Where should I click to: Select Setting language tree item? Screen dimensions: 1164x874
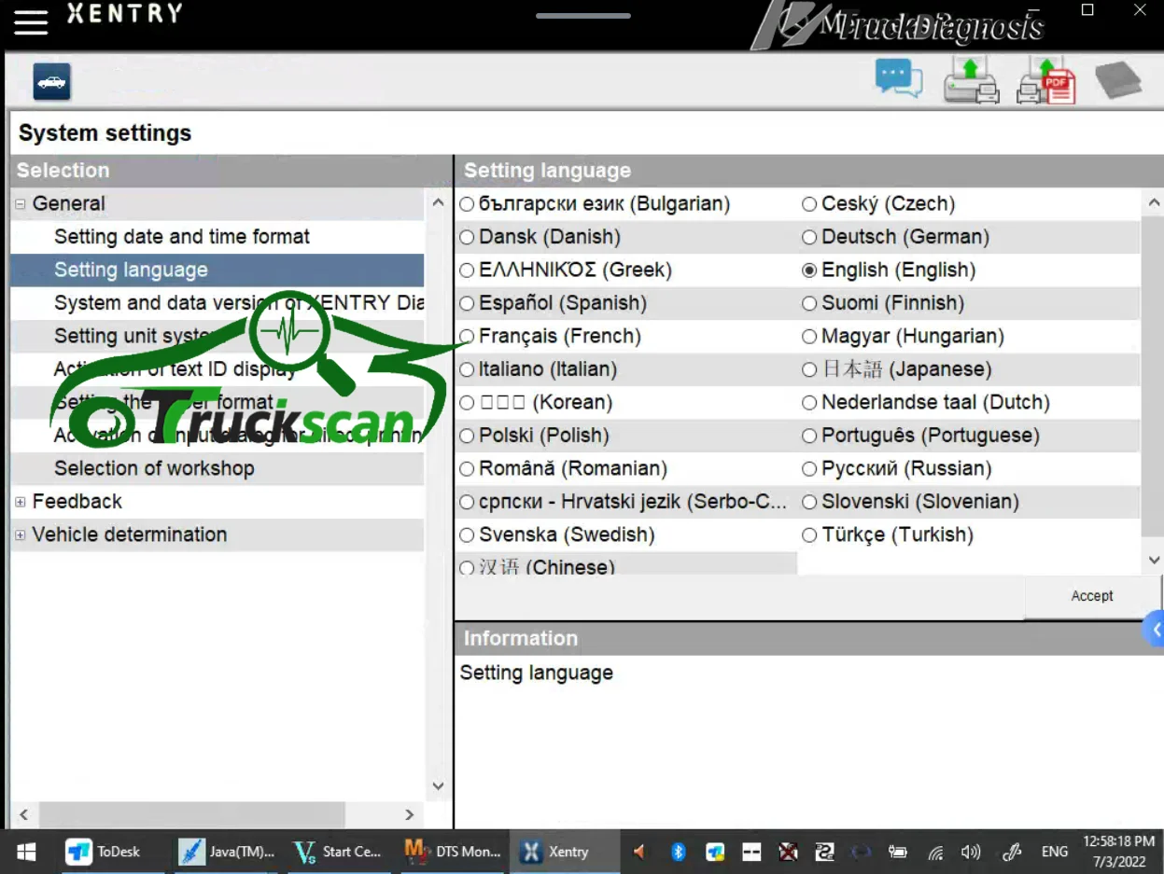tap(131, 271)
